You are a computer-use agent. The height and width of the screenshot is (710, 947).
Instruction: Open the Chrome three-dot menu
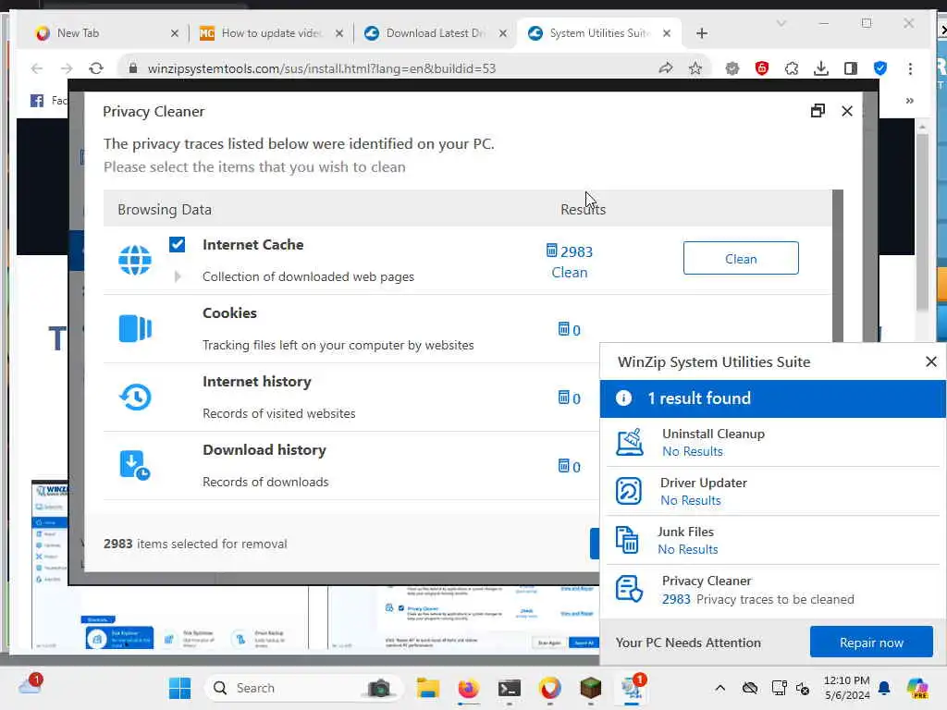point(910,68)
